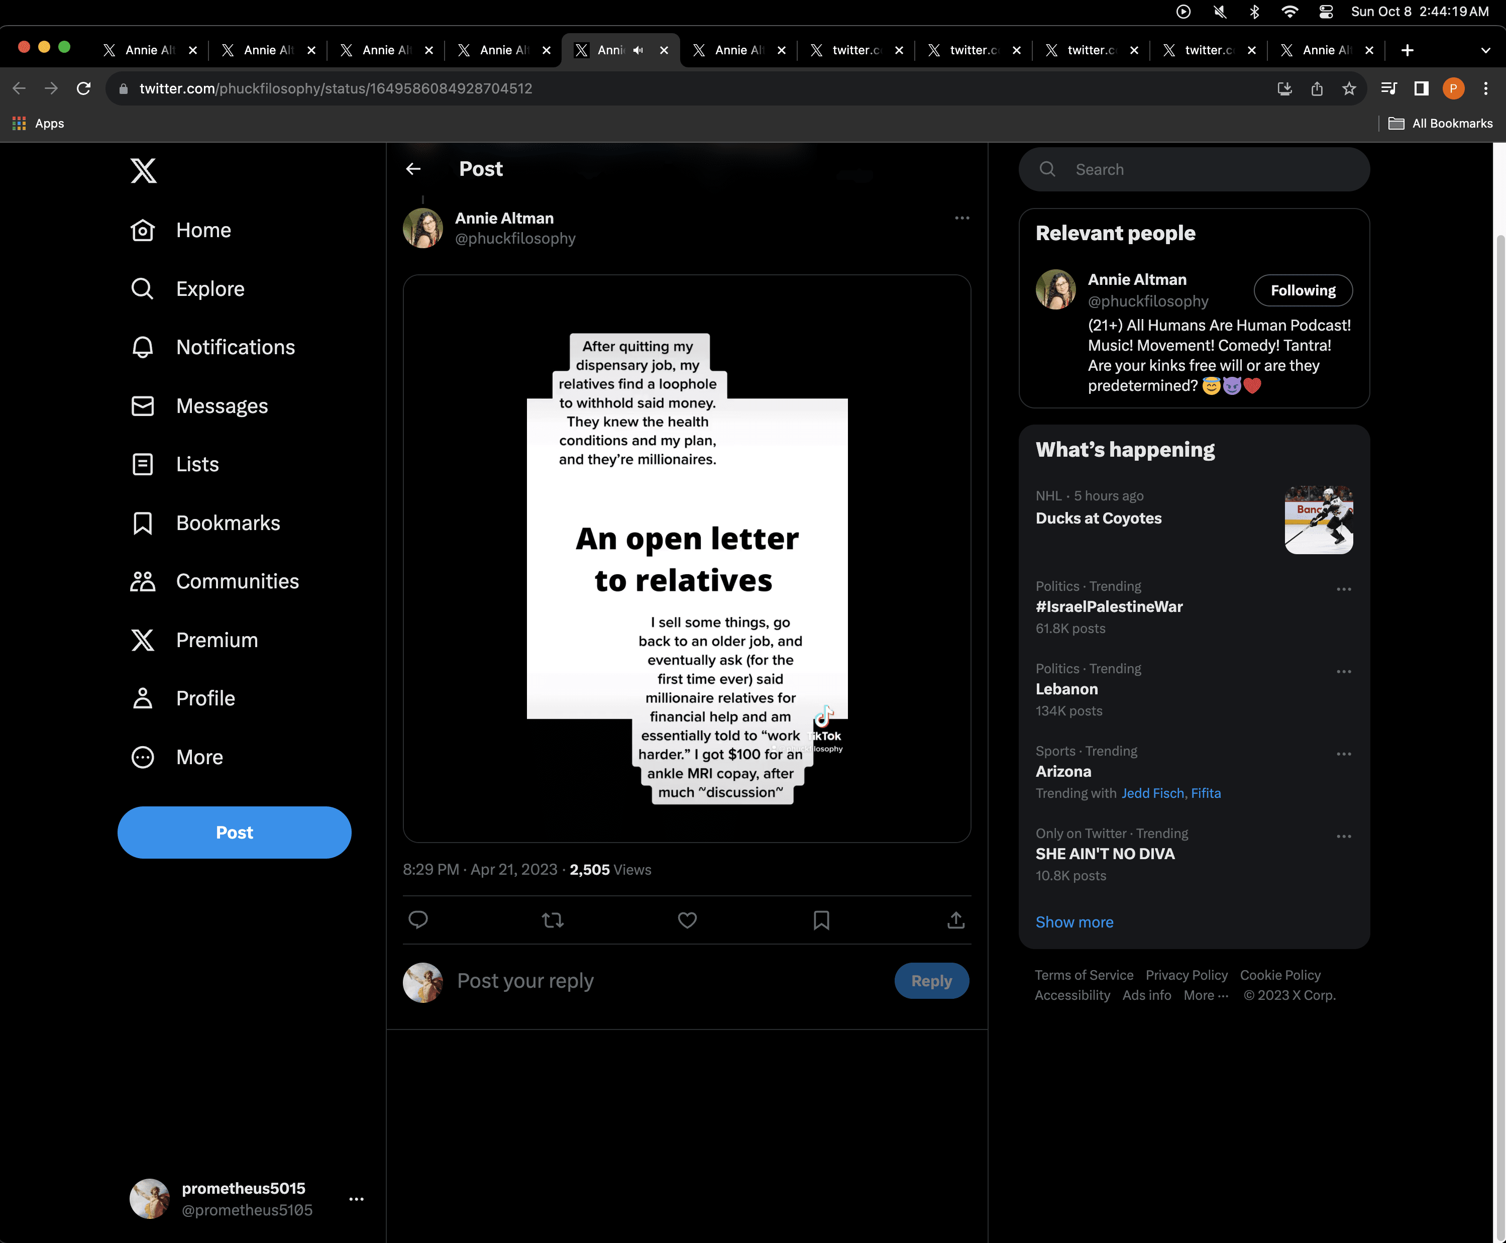Expand account menu next to prometheus5015
The width and height of the screenshot is (1506, 1243).
(x=356, y=1199)
